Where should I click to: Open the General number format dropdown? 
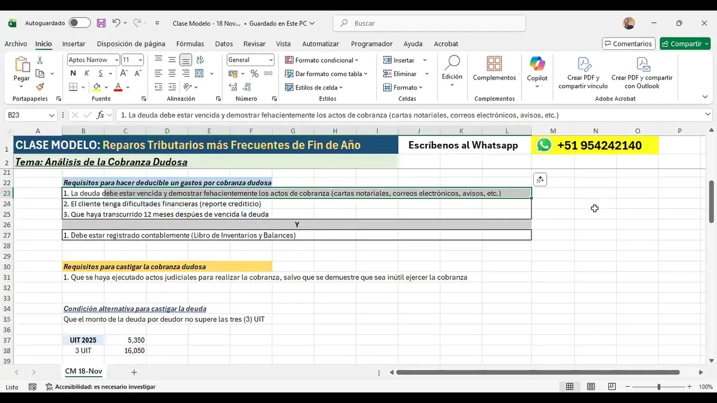point(271,60)
